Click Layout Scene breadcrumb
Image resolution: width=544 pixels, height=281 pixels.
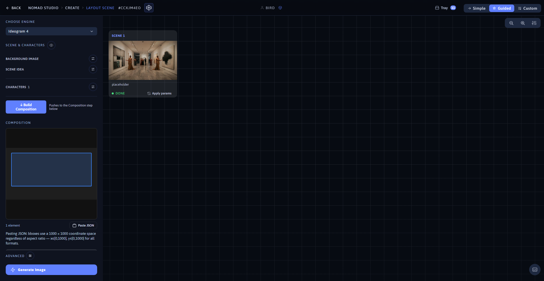click(100, 8)
